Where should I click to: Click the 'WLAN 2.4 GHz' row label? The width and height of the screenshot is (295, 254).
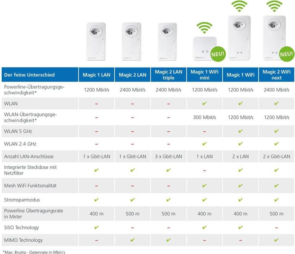[20, 144]
